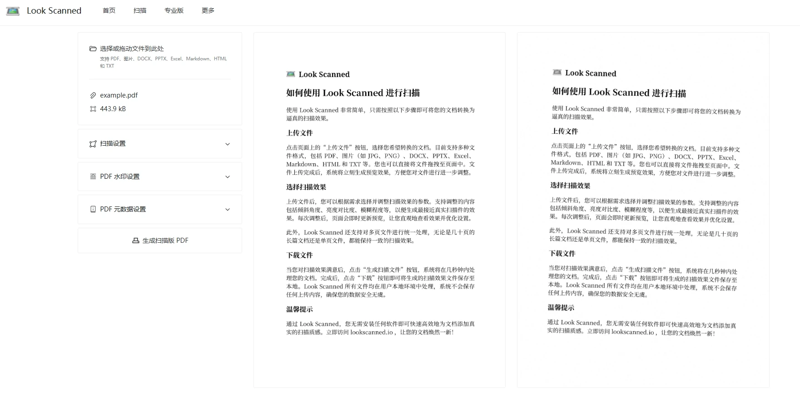
Task: Open the 扫描 menu item
Action: [x=140, y=10]
